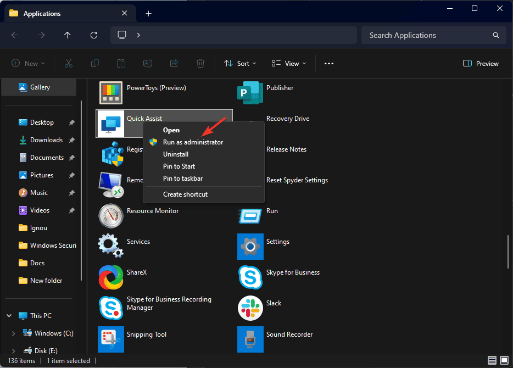
Task: Click the Remote Desktop Connection icon
Action: pyautogui.click(x=111, y=185)
